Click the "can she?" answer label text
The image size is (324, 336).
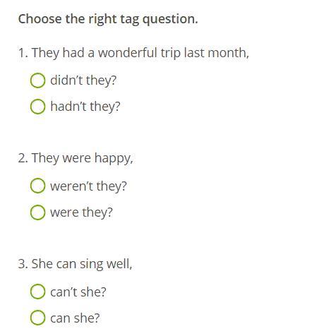[75, 318]
